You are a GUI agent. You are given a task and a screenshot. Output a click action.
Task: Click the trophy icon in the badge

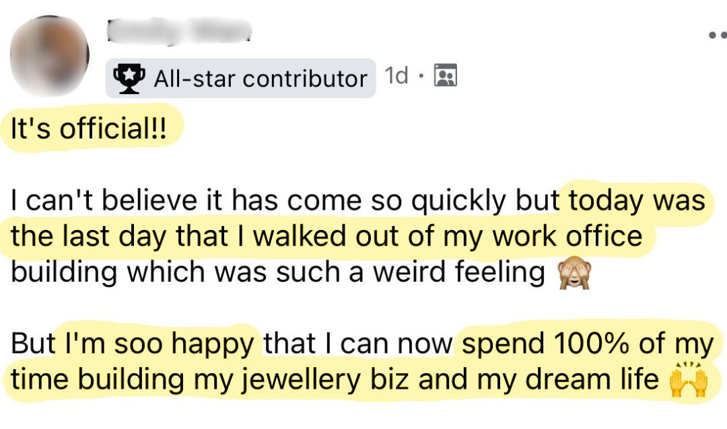coord(130,79)
